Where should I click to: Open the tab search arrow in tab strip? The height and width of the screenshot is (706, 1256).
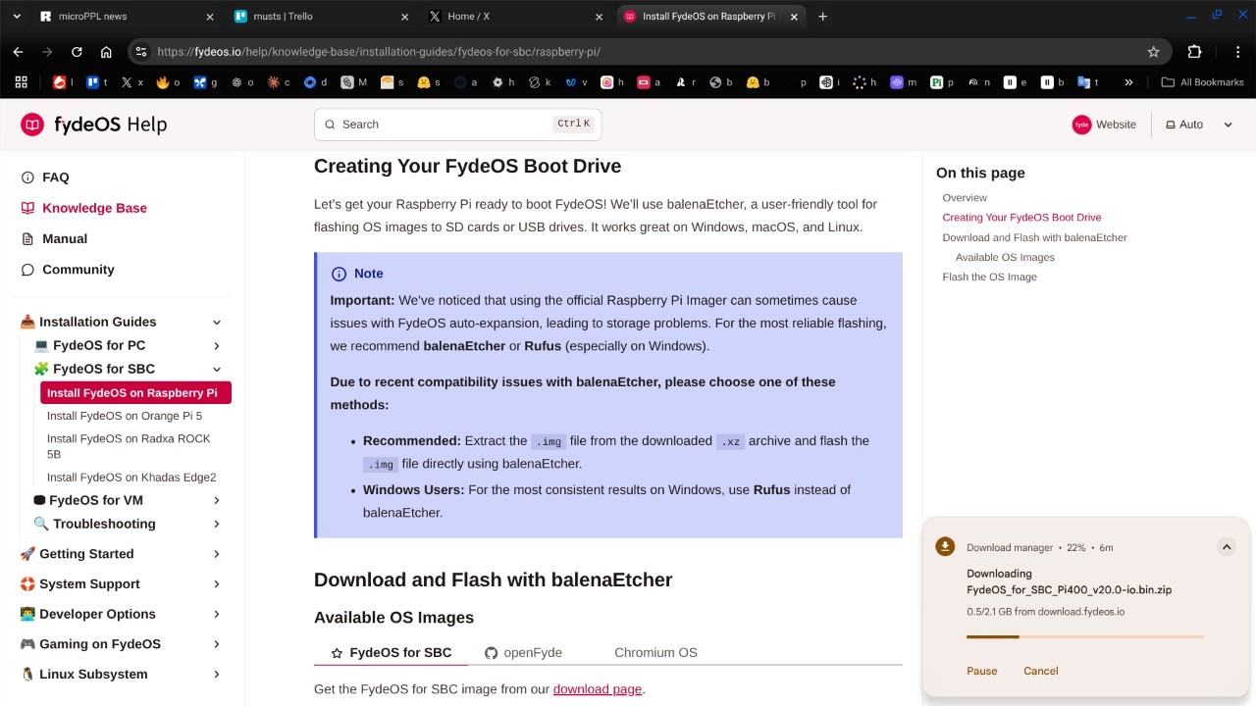[17, 16]
